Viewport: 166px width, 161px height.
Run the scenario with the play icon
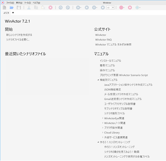click(x=78, y=8)
